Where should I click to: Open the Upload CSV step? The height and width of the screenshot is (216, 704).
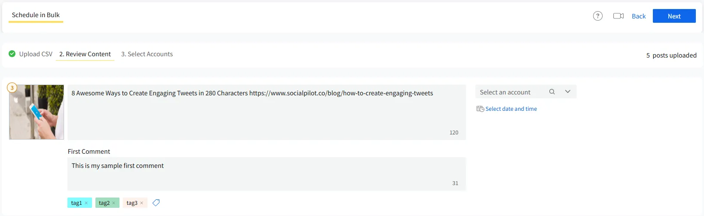36,54
